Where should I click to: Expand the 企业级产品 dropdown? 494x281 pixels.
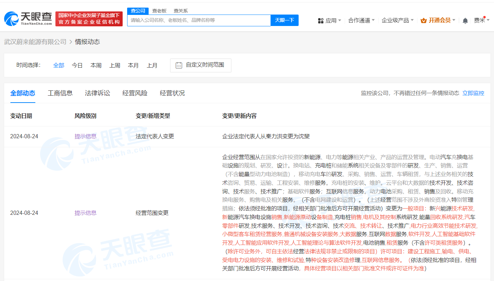tap(395, 20)
